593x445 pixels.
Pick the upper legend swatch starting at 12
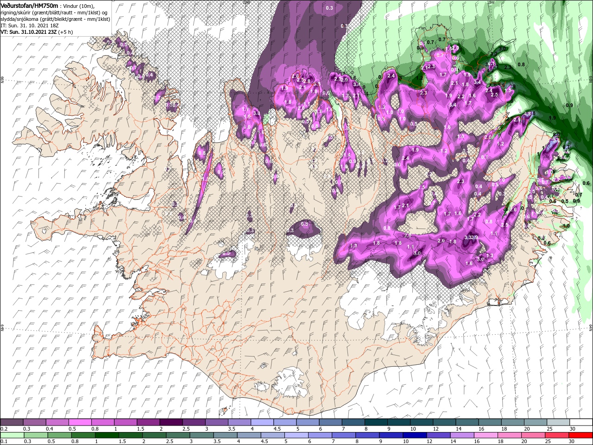click(444, 422)
